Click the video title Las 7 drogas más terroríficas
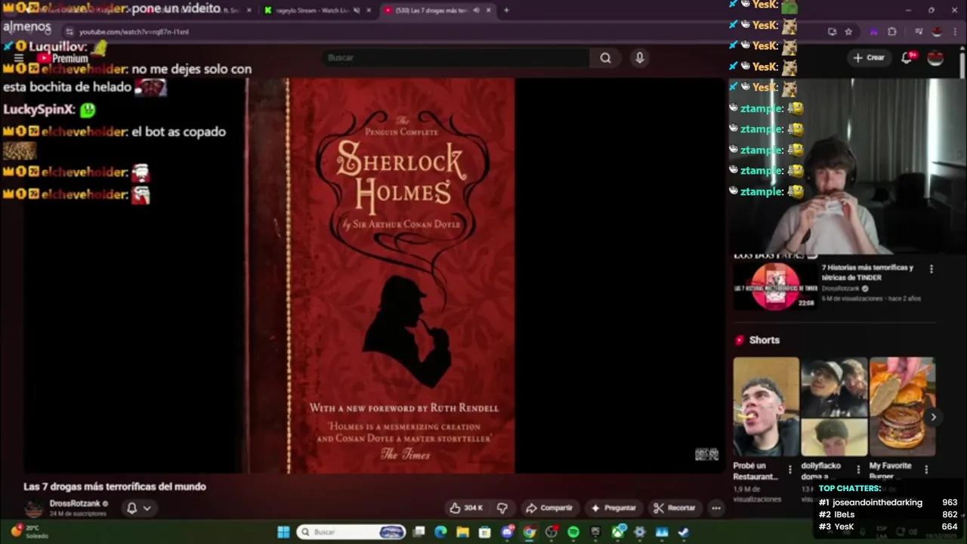The height and width of the screenshot is (544, 967). (x=115, y=487)
